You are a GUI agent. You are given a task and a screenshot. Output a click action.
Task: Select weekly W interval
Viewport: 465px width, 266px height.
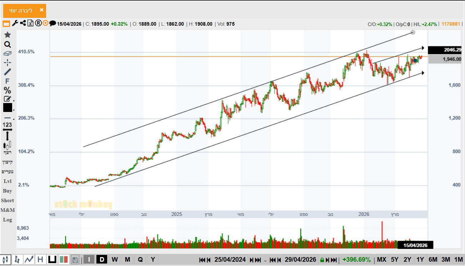[x=115, y=259]
